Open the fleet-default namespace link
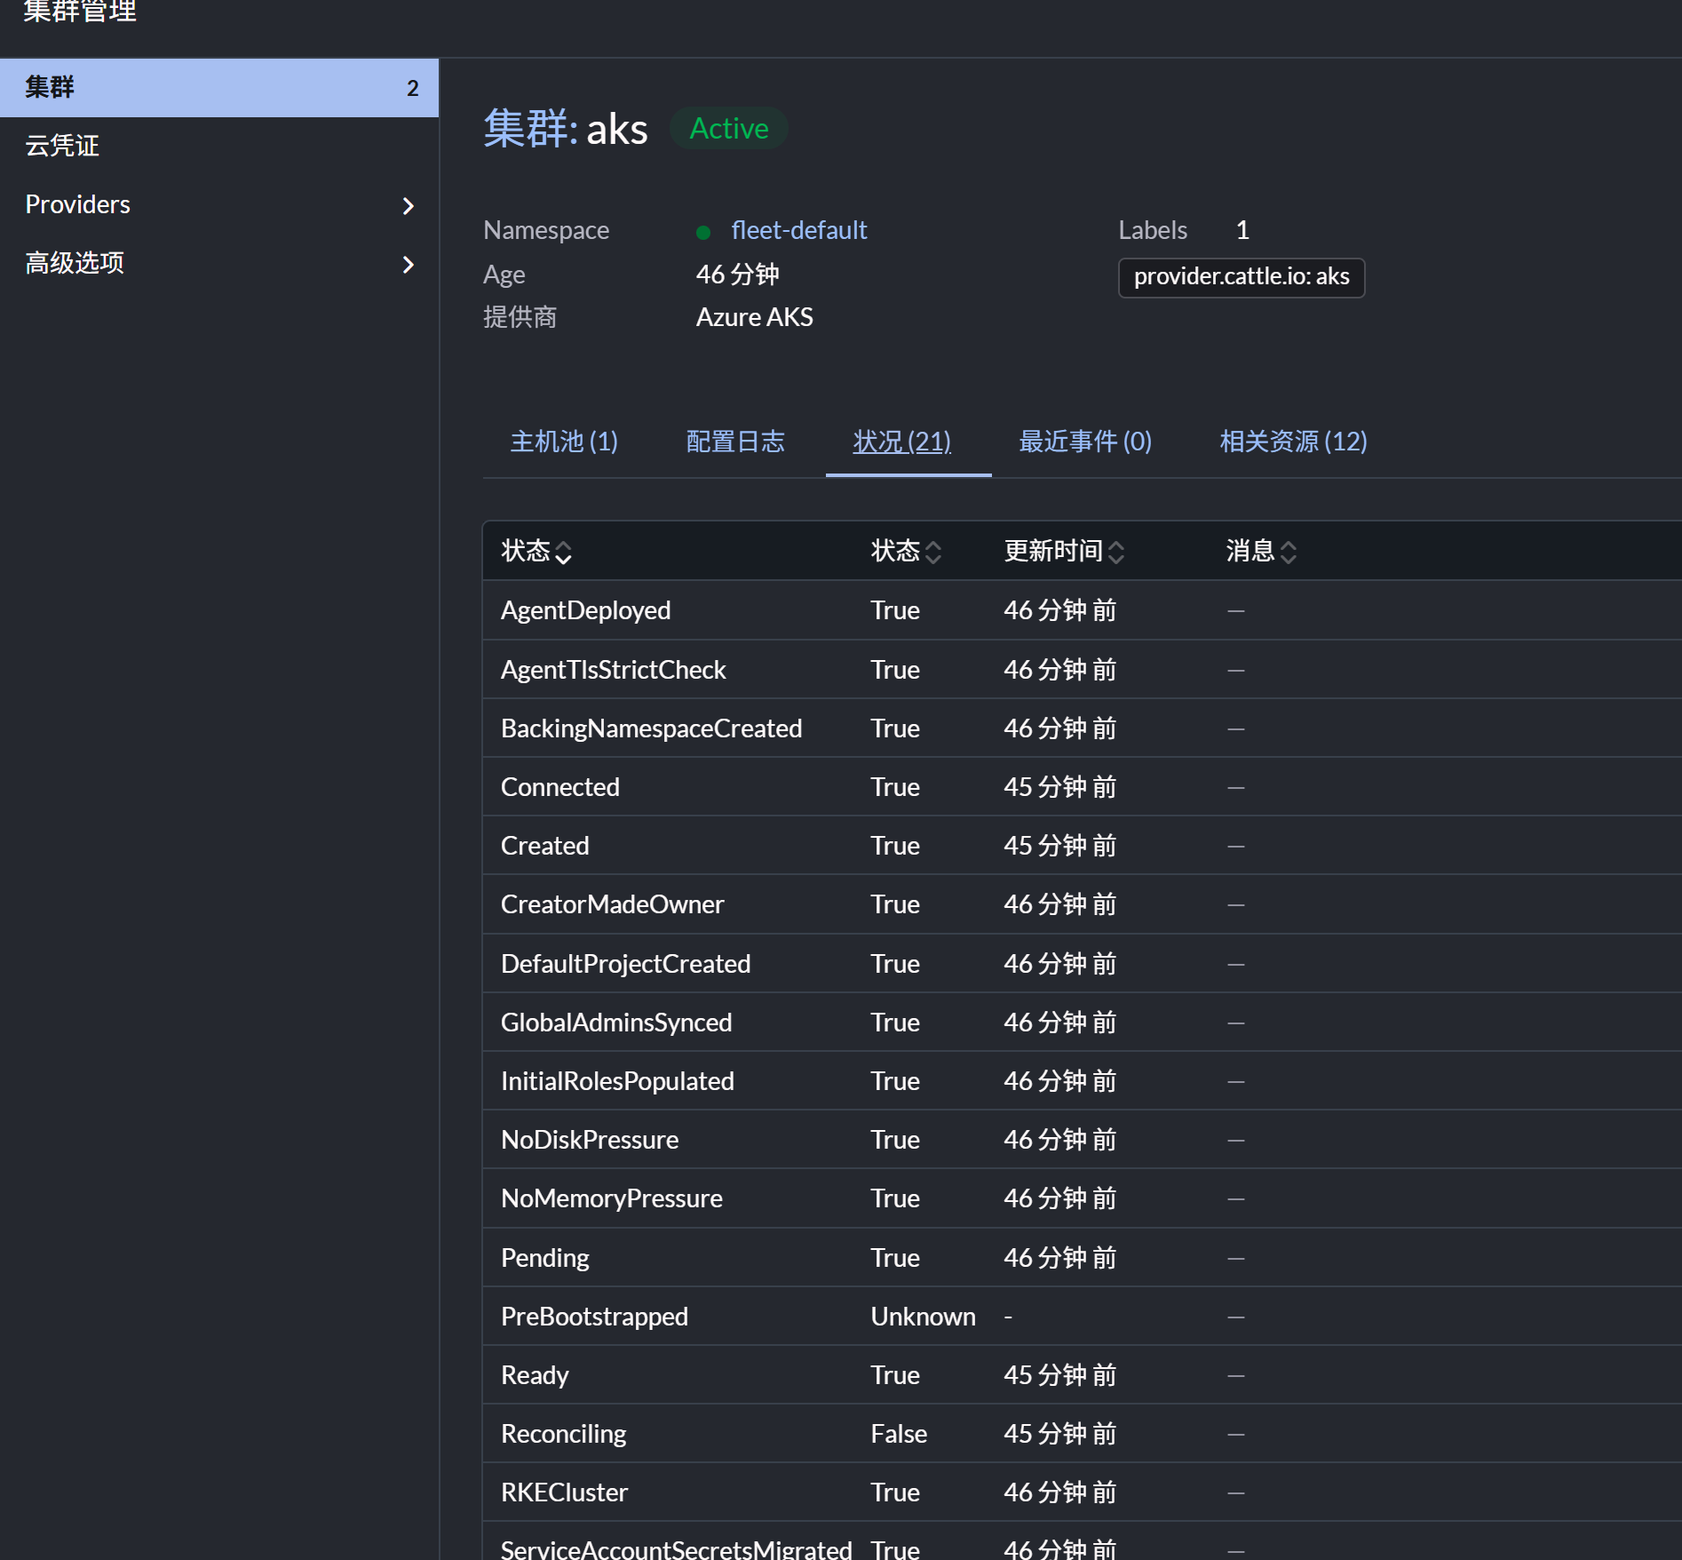 pyautogui.click(x=798, y=230)
